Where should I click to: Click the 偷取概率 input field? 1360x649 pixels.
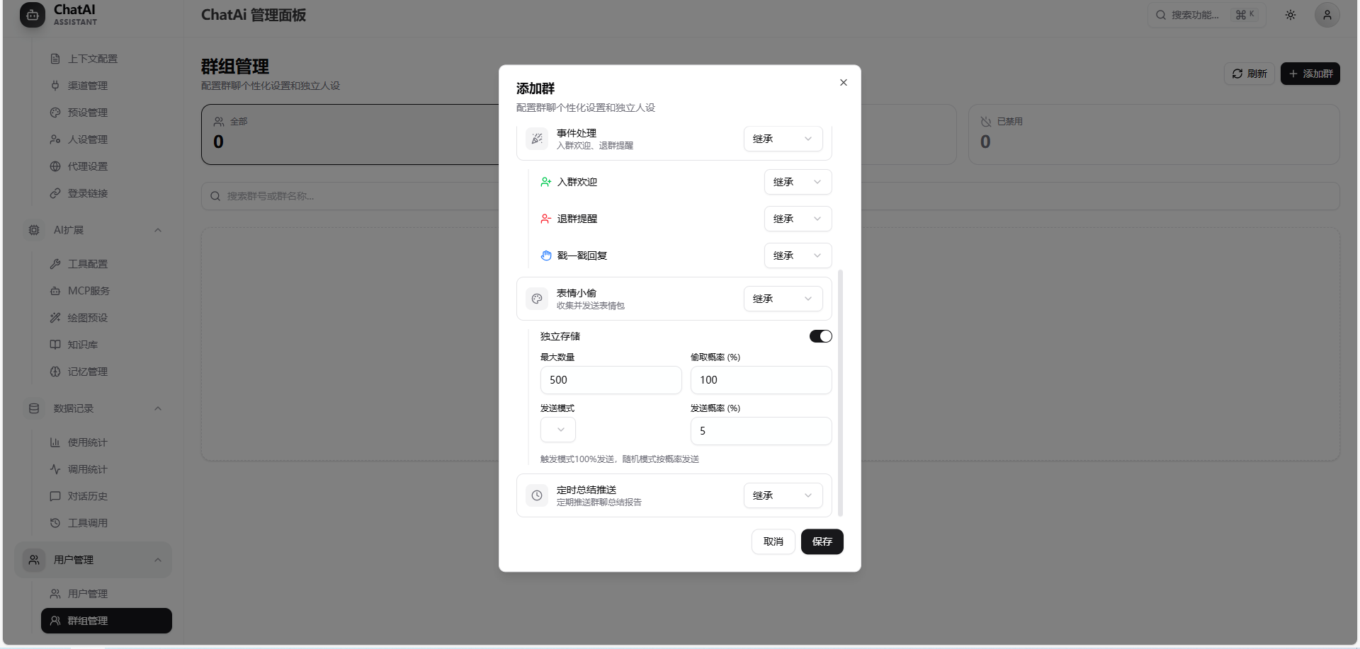(x=761, y=379)
